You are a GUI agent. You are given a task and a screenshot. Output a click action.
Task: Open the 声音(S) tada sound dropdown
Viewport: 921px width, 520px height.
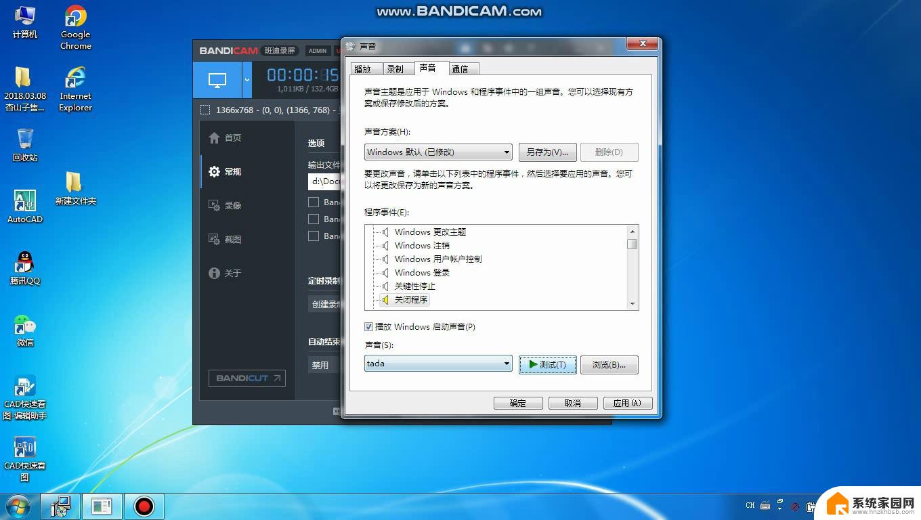point(438,364)
